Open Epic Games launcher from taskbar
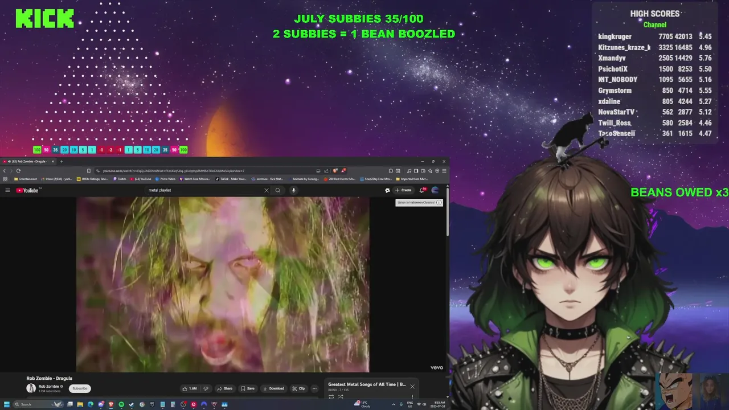Image resolution: width=729 pixels, height=410 pixels. point(152,404)
